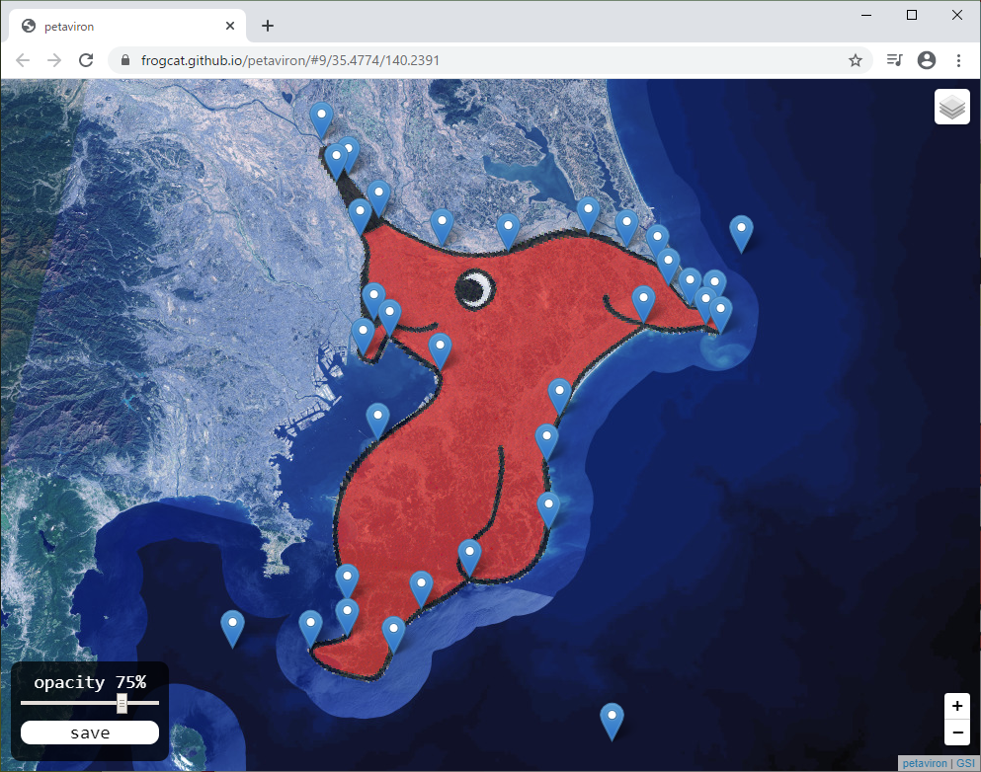The width and height of the screenshot is (981, 772).
Task: Click the opacity slider handle
Action: click(x=122, y=703)
